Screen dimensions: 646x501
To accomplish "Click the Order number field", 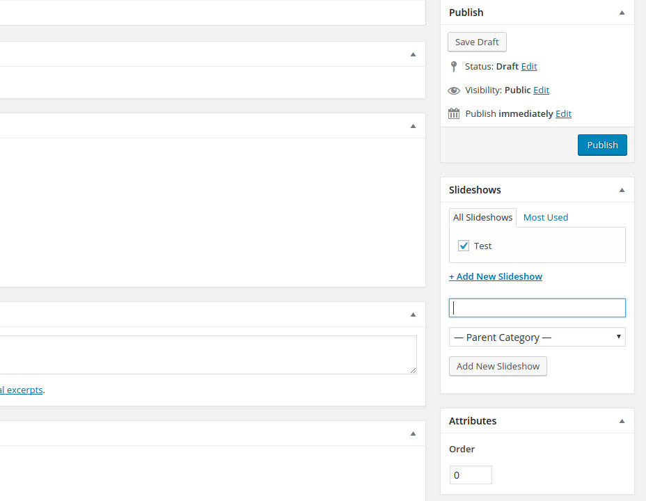I will tap(471, 475).
